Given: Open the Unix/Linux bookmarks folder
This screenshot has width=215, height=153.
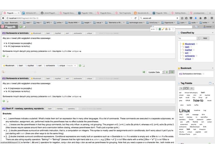Looking at the screenshot, I should coord(153,23).
